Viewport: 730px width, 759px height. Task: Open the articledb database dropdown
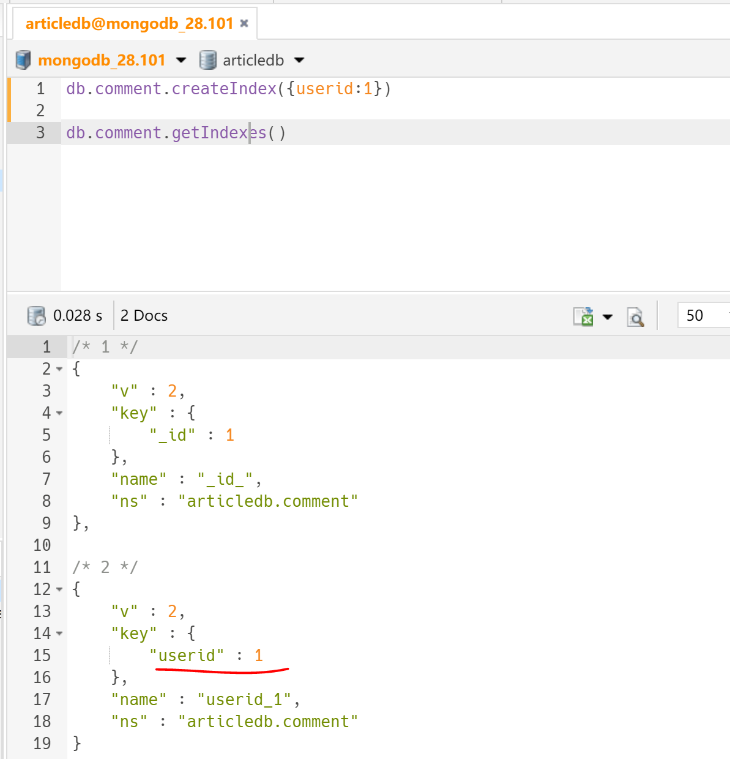point(299,60)
